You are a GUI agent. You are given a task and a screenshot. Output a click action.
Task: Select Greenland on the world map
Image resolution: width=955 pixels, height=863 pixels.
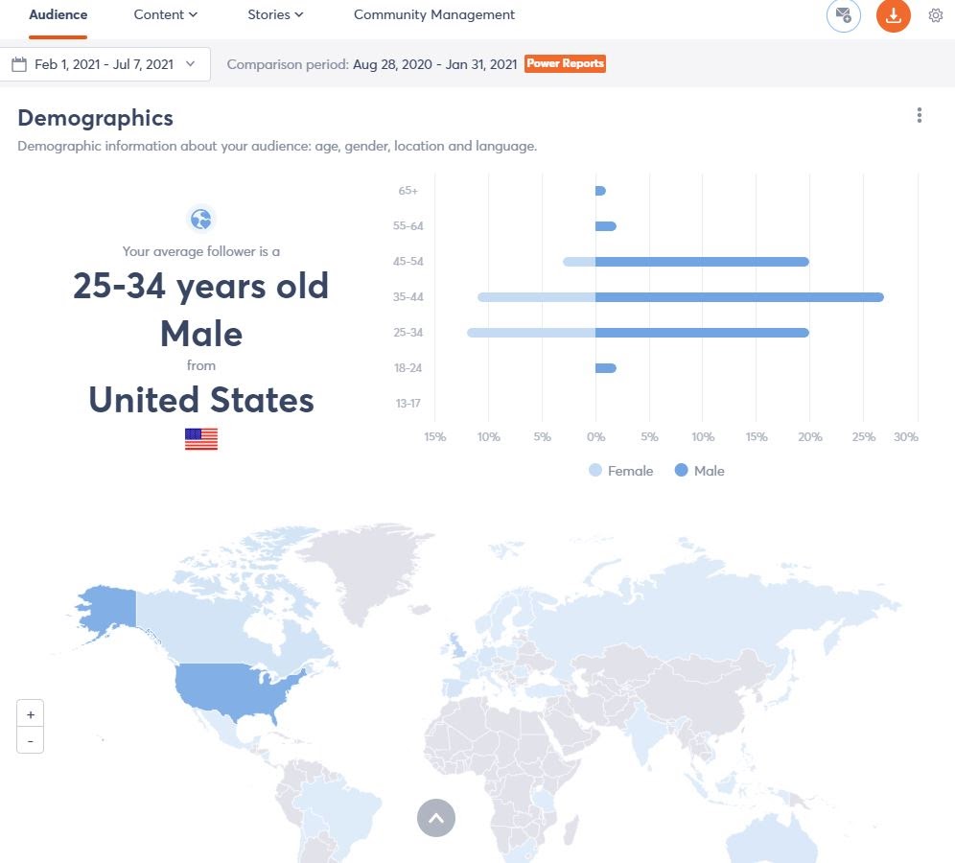(x=371, y=567)
